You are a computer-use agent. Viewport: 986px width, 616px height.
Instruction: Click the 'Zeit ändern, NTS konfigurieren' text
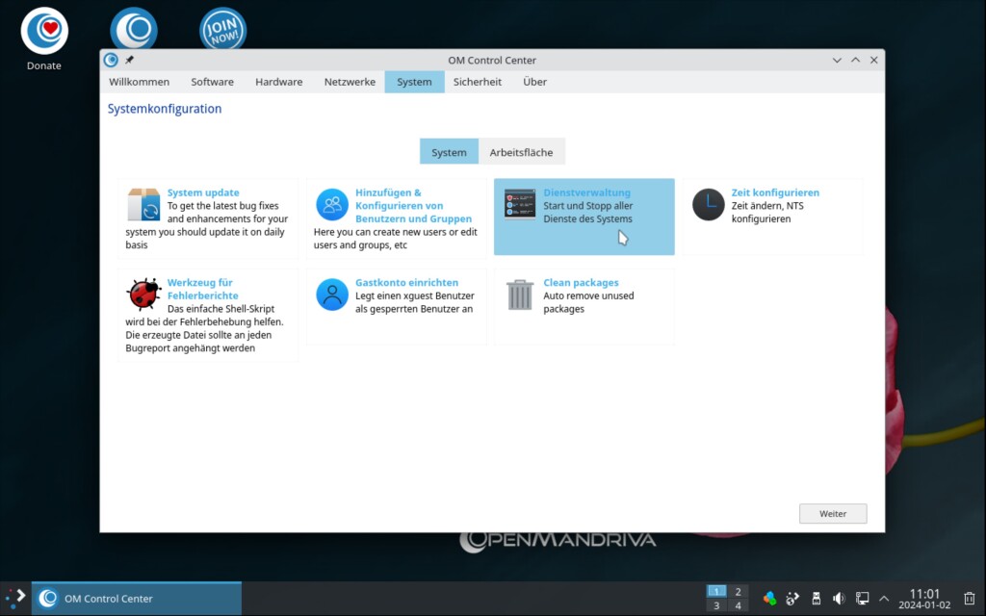[x=767, y=213]
